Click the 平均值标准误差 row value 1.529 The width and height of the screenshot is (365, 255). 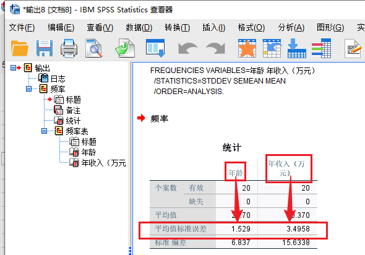[241, 229]
